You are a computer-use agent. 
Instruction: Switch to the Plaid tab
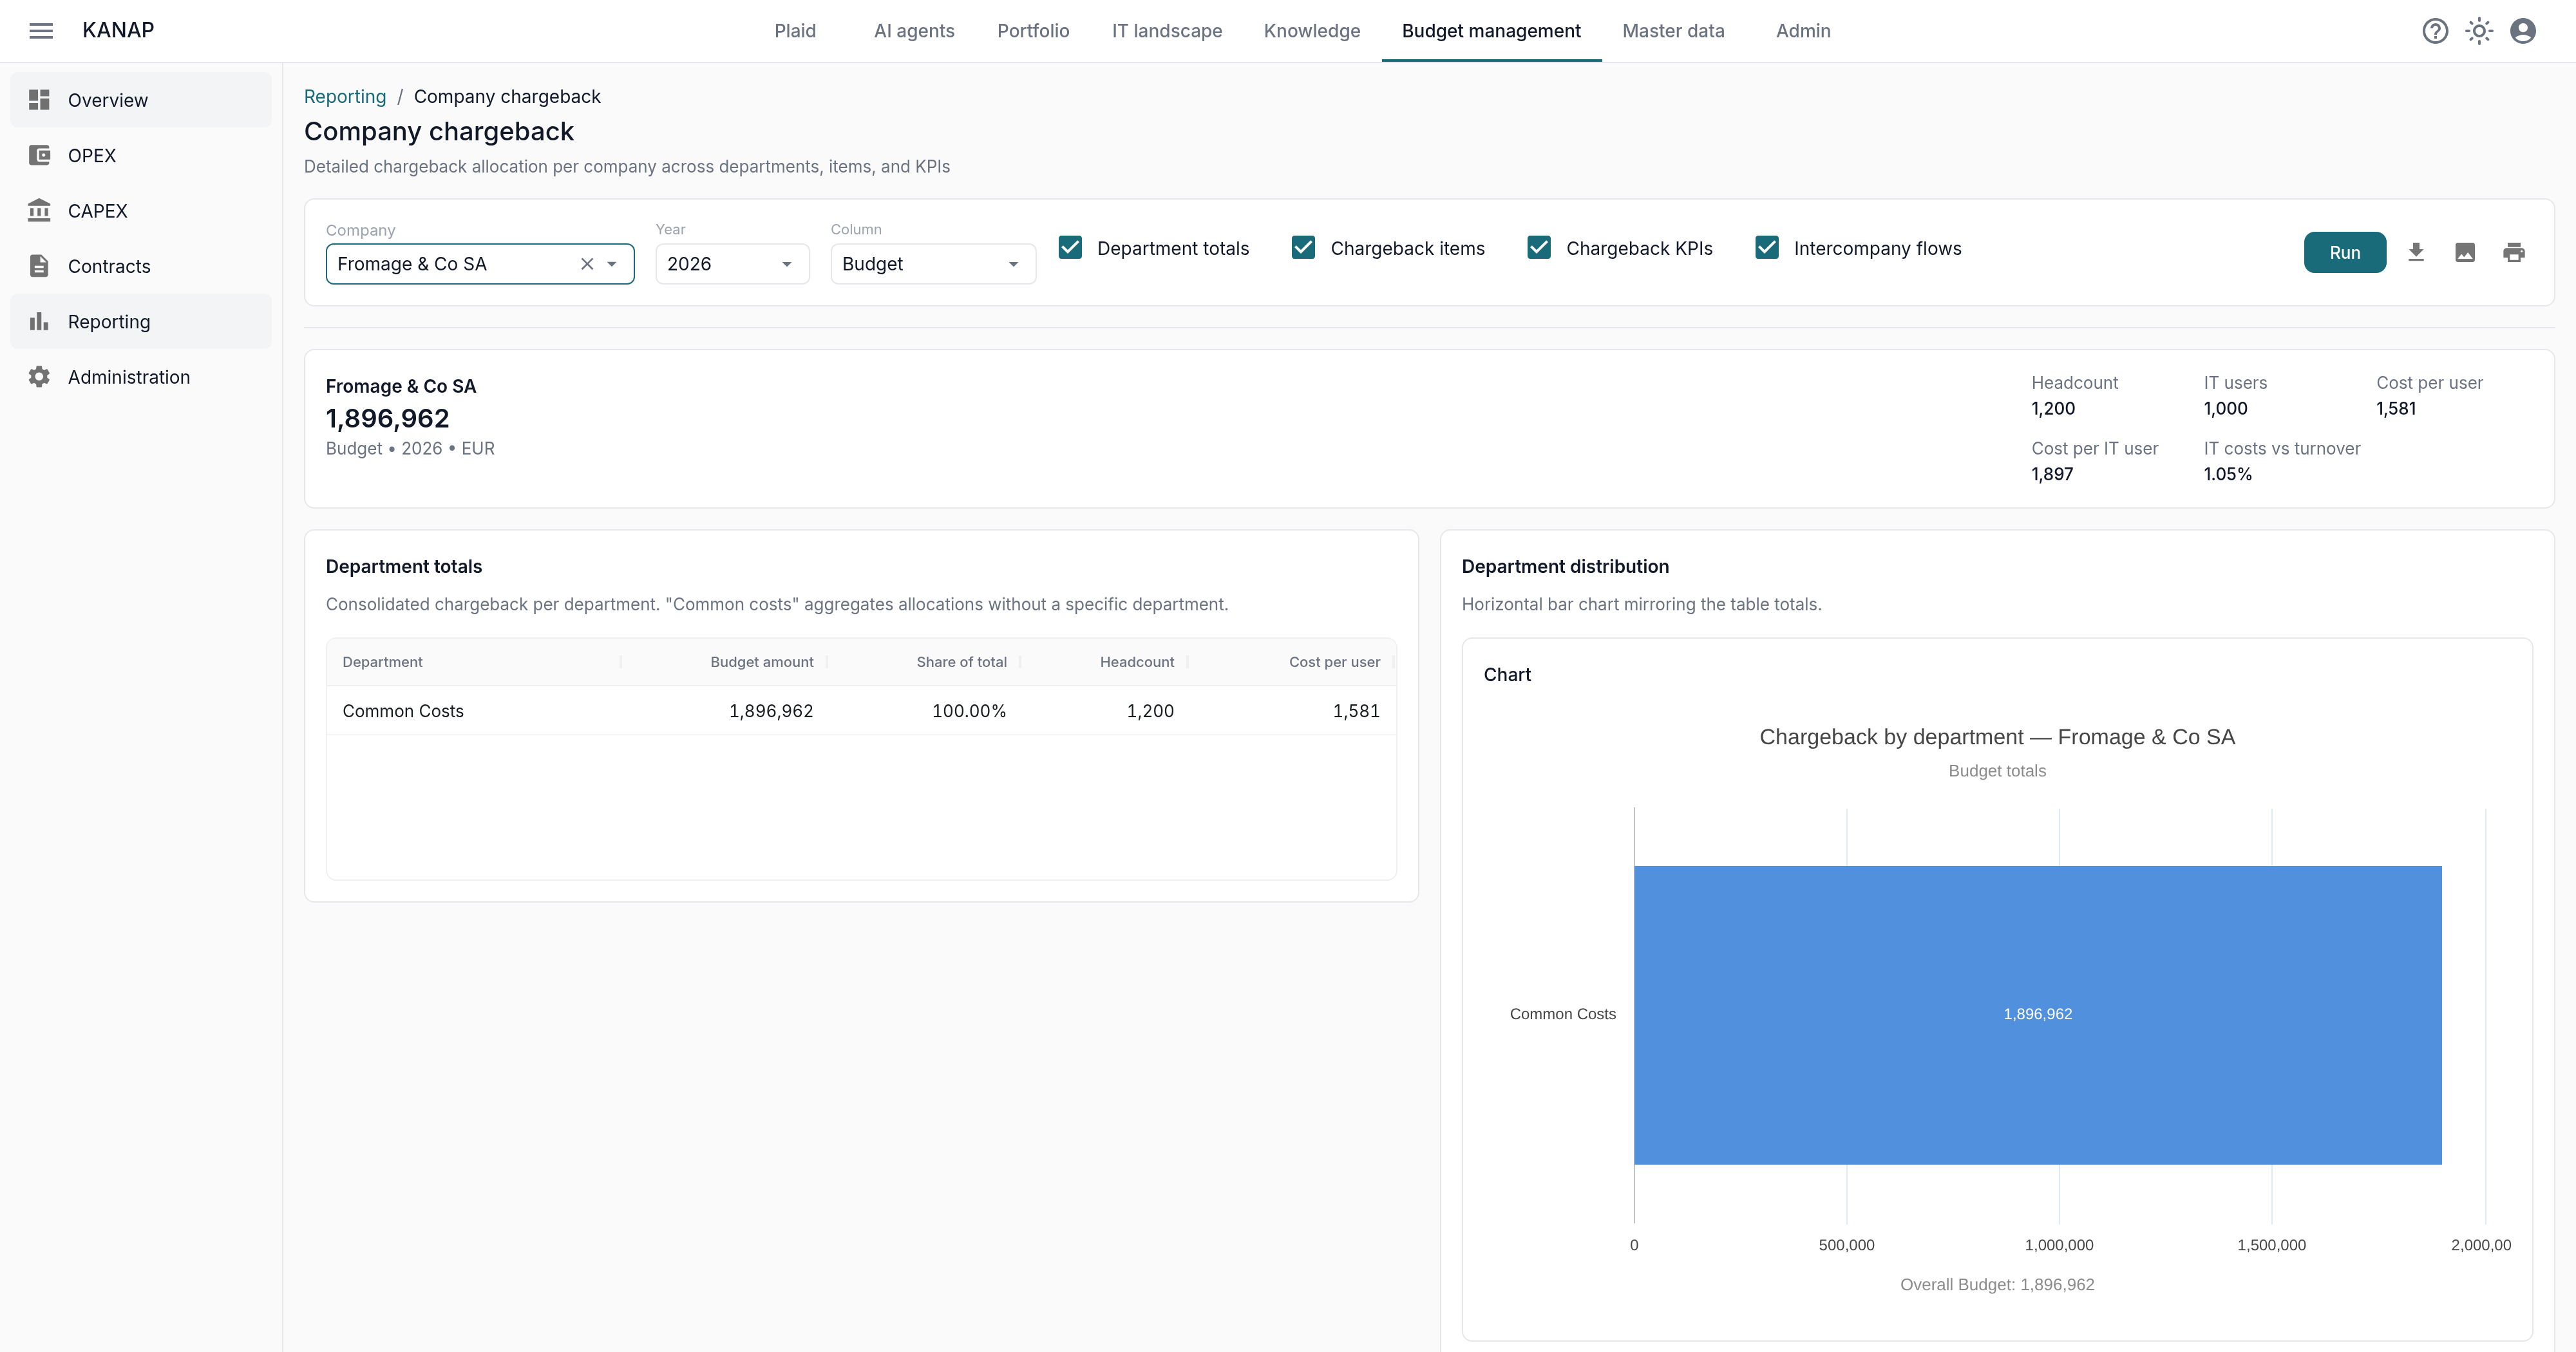[795, 31]
